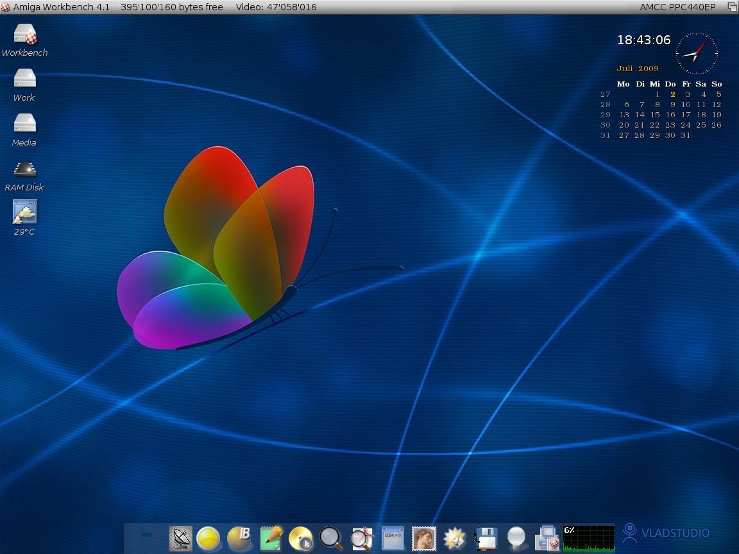
Task: Open the OS4 shell window dock icon
Action: (x=393, y=538)
